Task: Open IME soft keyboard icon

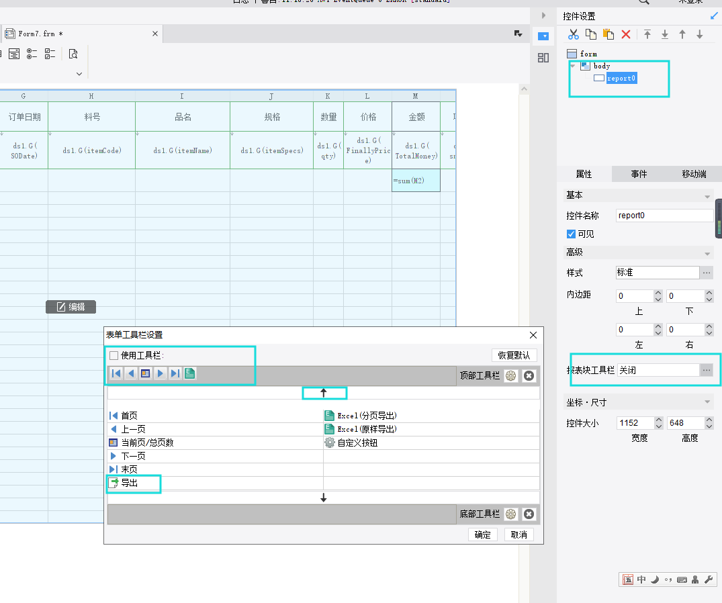Action: pyautogui.click(x=682, y=579)
